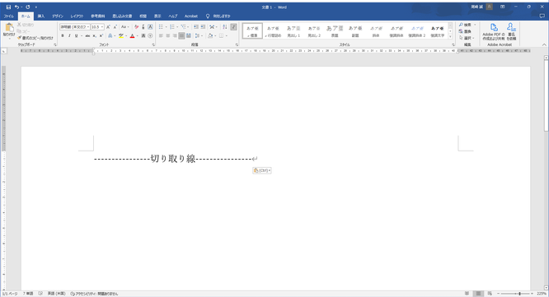Click the Undo arrow icon
The height and width of the screenshot is (297, 549).
[16, 7]
